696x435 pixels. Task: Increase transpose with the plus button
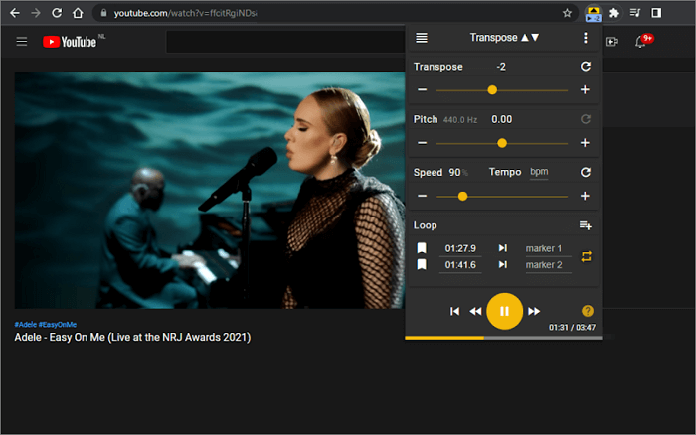coord(585,90)
